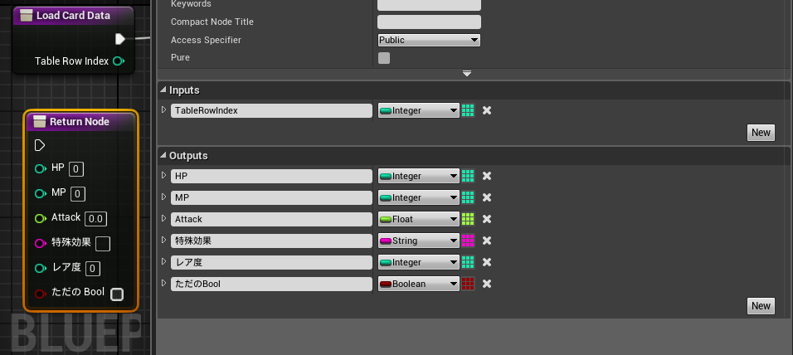Remove the TableRowIndex input parameter
This screenshot has height=355, width=793.
click(x=487, y=110)
